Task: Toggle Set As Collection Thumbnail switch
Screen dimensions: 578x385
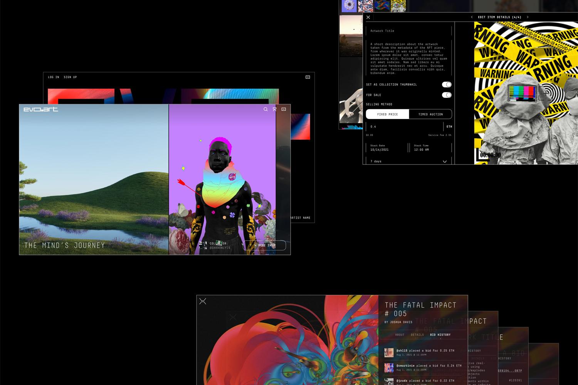Action: click(x=447, y=85)
